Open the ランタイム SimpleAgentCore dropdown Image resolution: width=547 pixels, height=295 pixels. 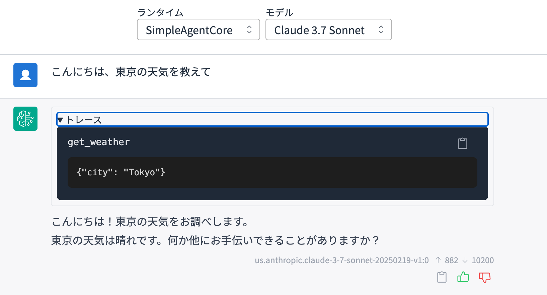point(199,30)
